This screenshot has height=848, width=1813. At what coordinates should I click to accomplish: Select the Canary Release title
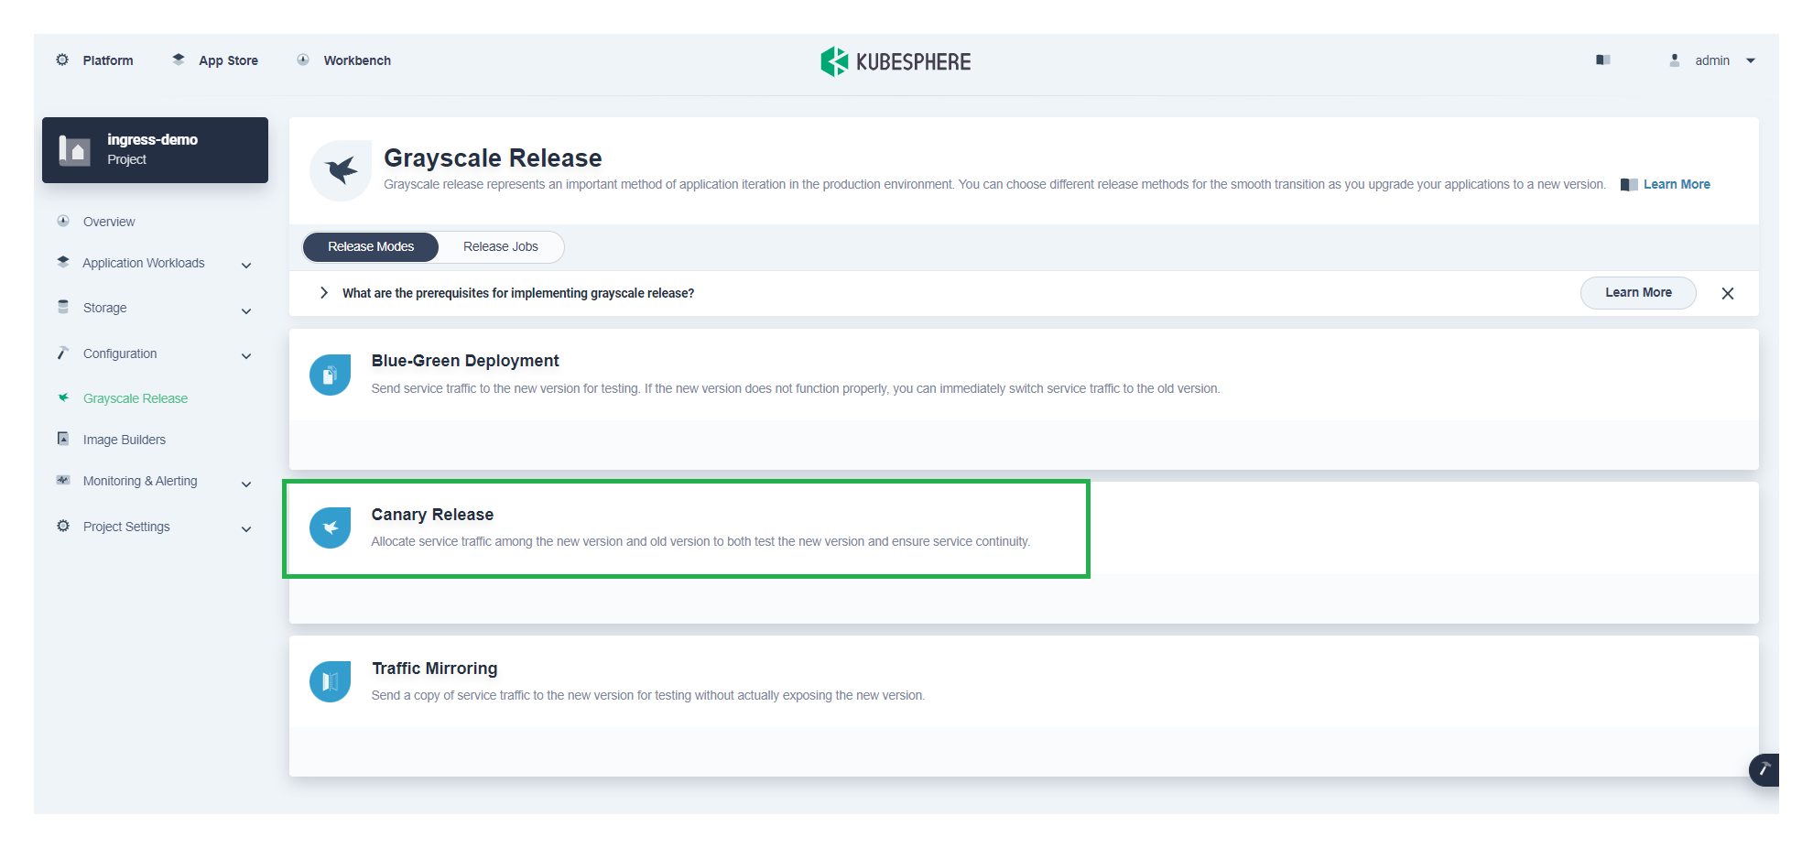(432, 515)
